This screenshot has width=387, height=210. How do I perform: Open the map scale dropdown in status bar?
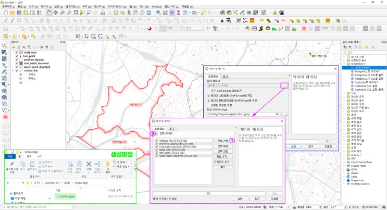(289, 207)
